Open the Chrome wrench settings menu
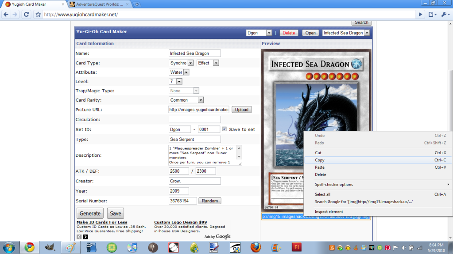Screen dimensions: 453x254 click(444, 15)
